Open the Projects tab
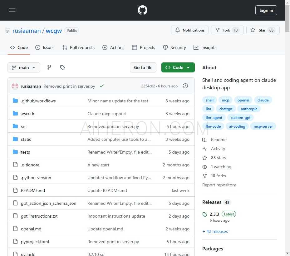The width and height of the screenshot is (290, 256). (144, 47)
